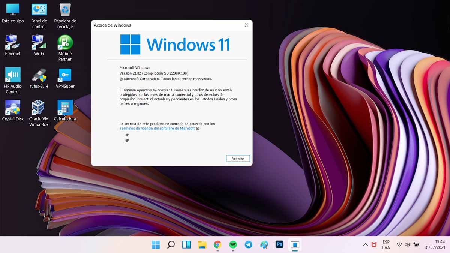Select the Calculadora desktop shortcut
The width and height of the screenshot is (450, 253).
pos(65,111)
